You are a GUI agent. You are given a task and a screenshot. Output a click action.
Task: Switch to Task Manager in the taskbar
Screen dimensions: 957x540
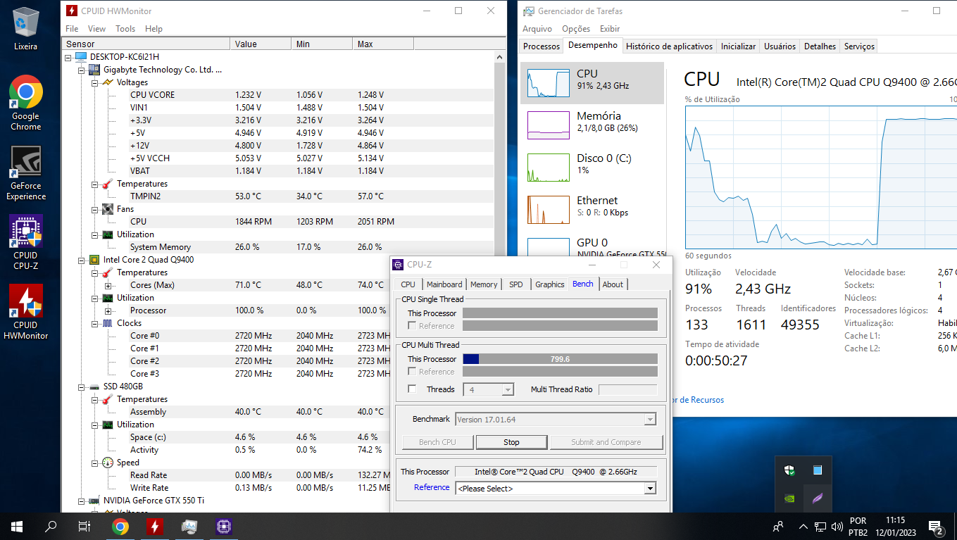(189, 526)
